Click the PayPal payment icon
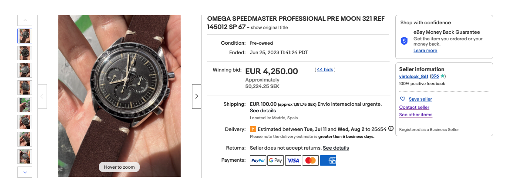 tap(258, 160)
